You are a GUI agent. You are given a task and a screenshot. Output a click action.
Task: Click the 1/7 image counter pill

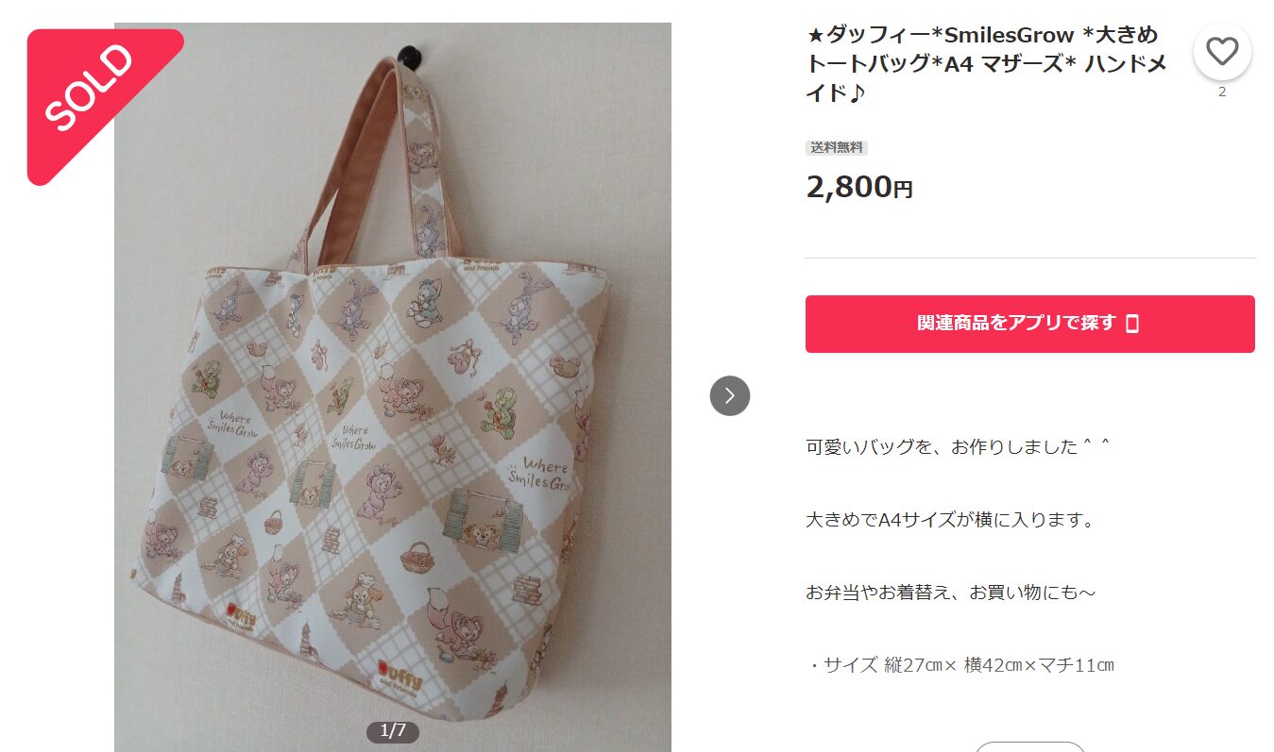[x=392, y=730]
